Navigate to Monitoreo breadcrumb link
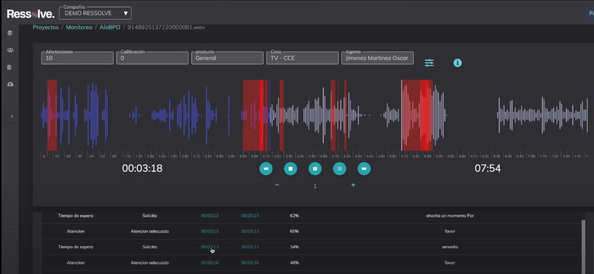Screen dimensions: 594x274 click(79, 27)
